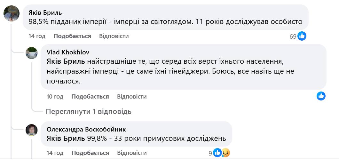339x160 pixels.
Task: Expand "Переглянути 1 відповідь" replies
Action: pos(89,112)
